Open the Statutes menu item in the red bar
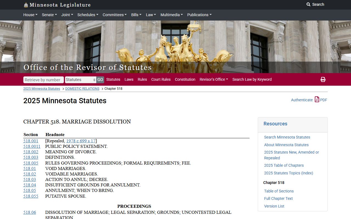Screen dimensions: 351x219 [113, 79]
